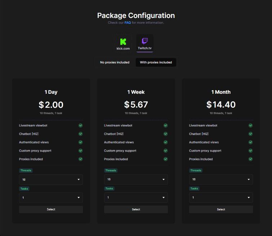
Task: Select the kick.com platform icon
Action: (x=123, y=43)
